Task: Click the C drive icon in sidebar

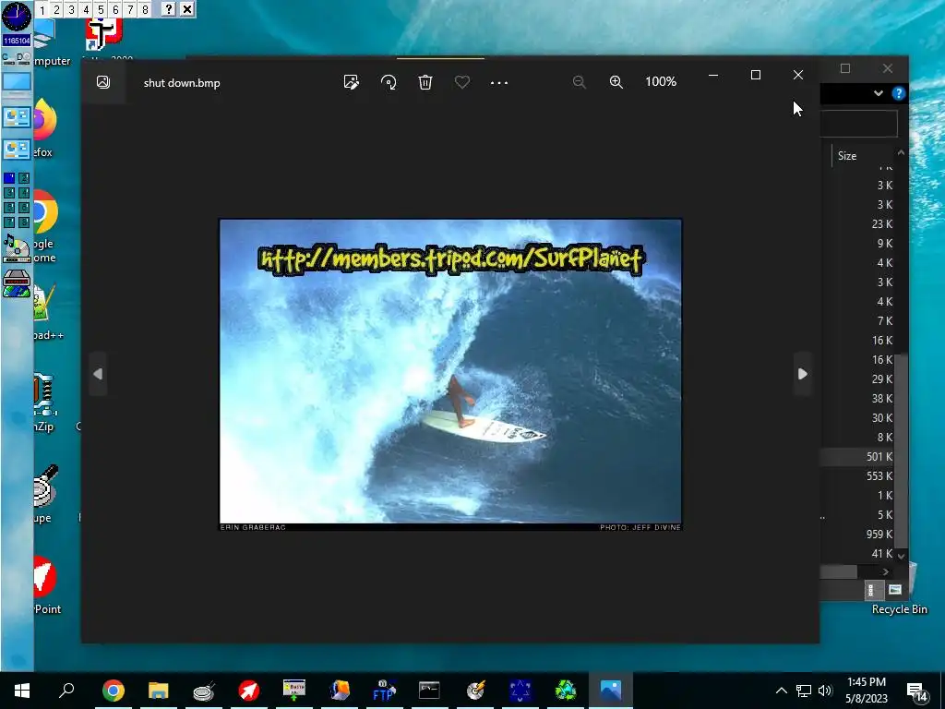Action: click(7, 58)
